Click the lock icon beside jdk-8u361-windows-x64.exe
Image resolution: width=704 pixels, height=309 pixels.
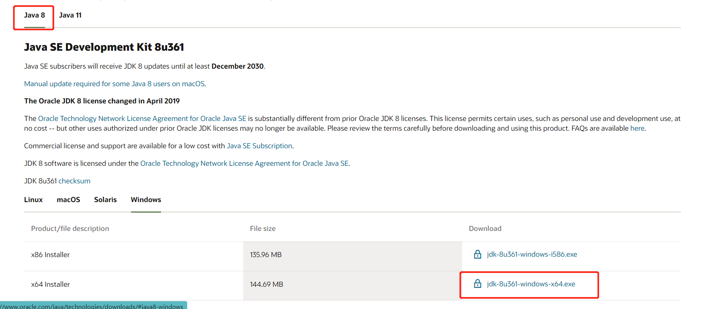(477, 284)
